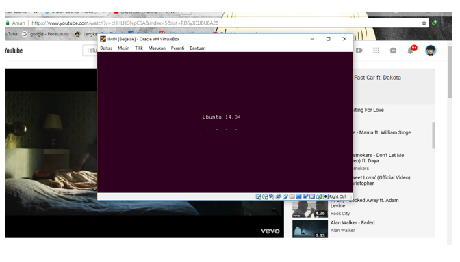Click the YouTube logo in the page header

pos(14,50)
